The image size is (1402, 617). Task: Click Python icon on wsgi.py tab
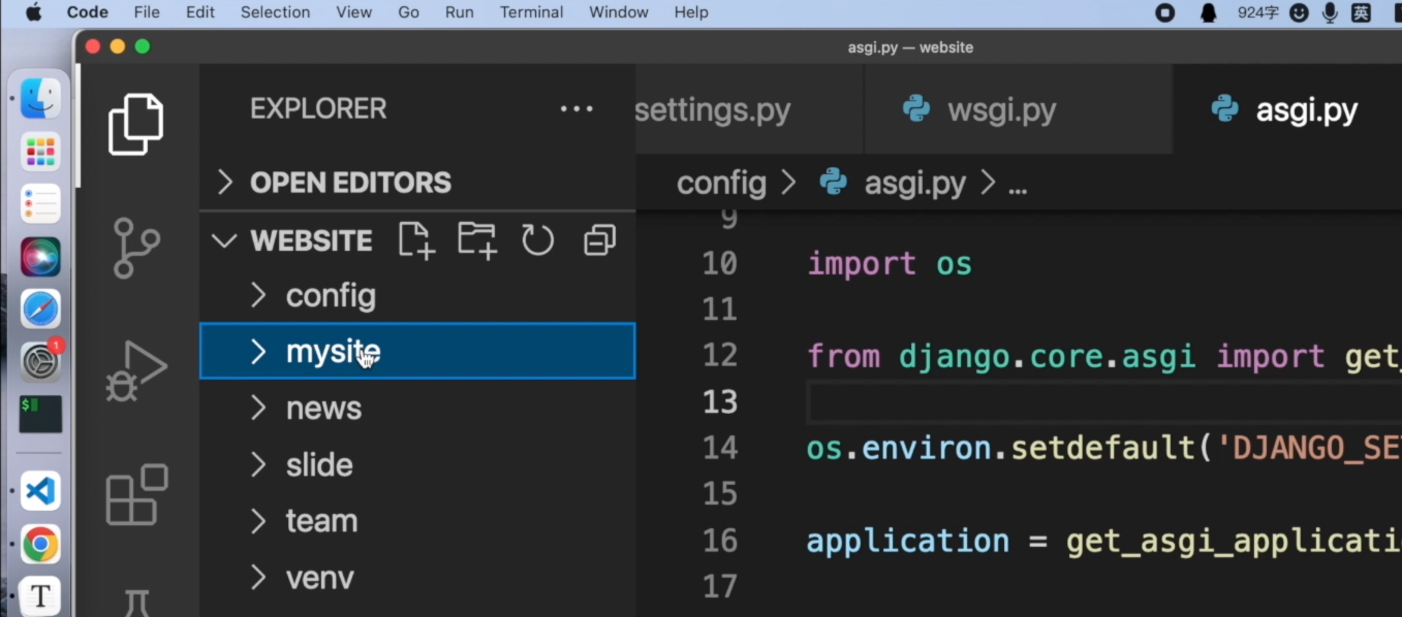click(916, 109)
